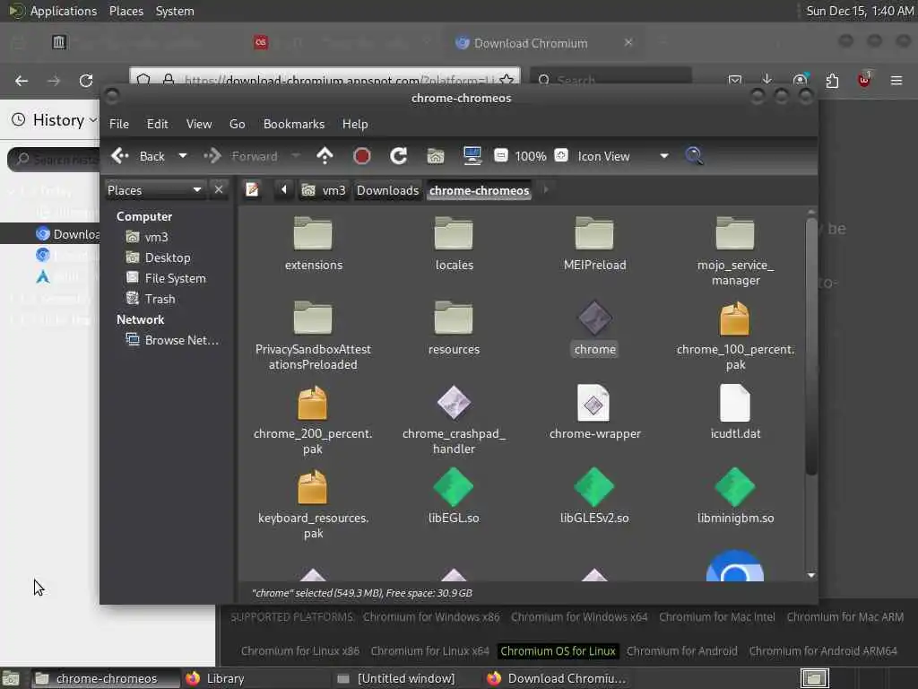Click Chromium OS for Linux link
This screenshot has height=689, width=918.
[558, 651]
